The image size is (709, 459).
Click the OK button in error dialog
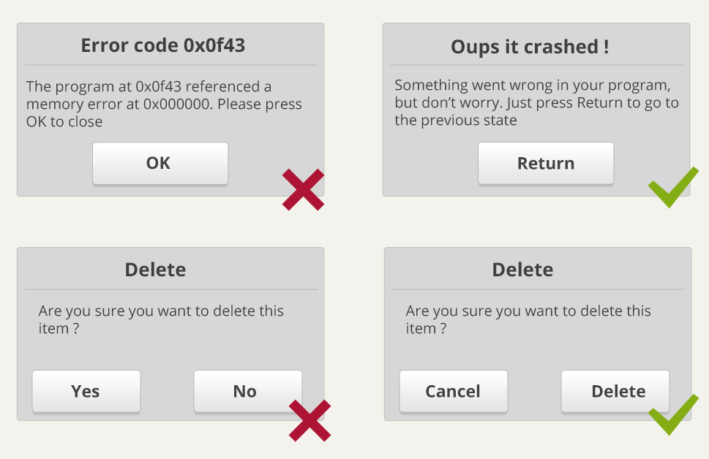point(160,163)
